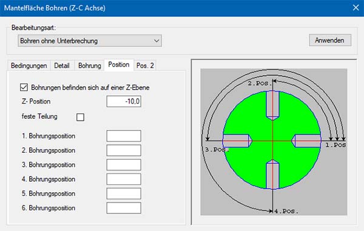Image resolution: width=364 pixels, height=231 pixels.
Task: Open the Detail tab
Action: point(62,65)
